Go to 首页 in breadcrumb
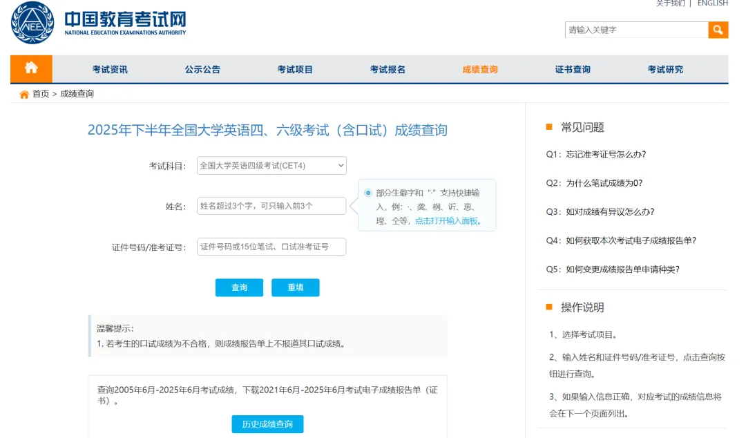746x438 pixels. tap(41, 94)
